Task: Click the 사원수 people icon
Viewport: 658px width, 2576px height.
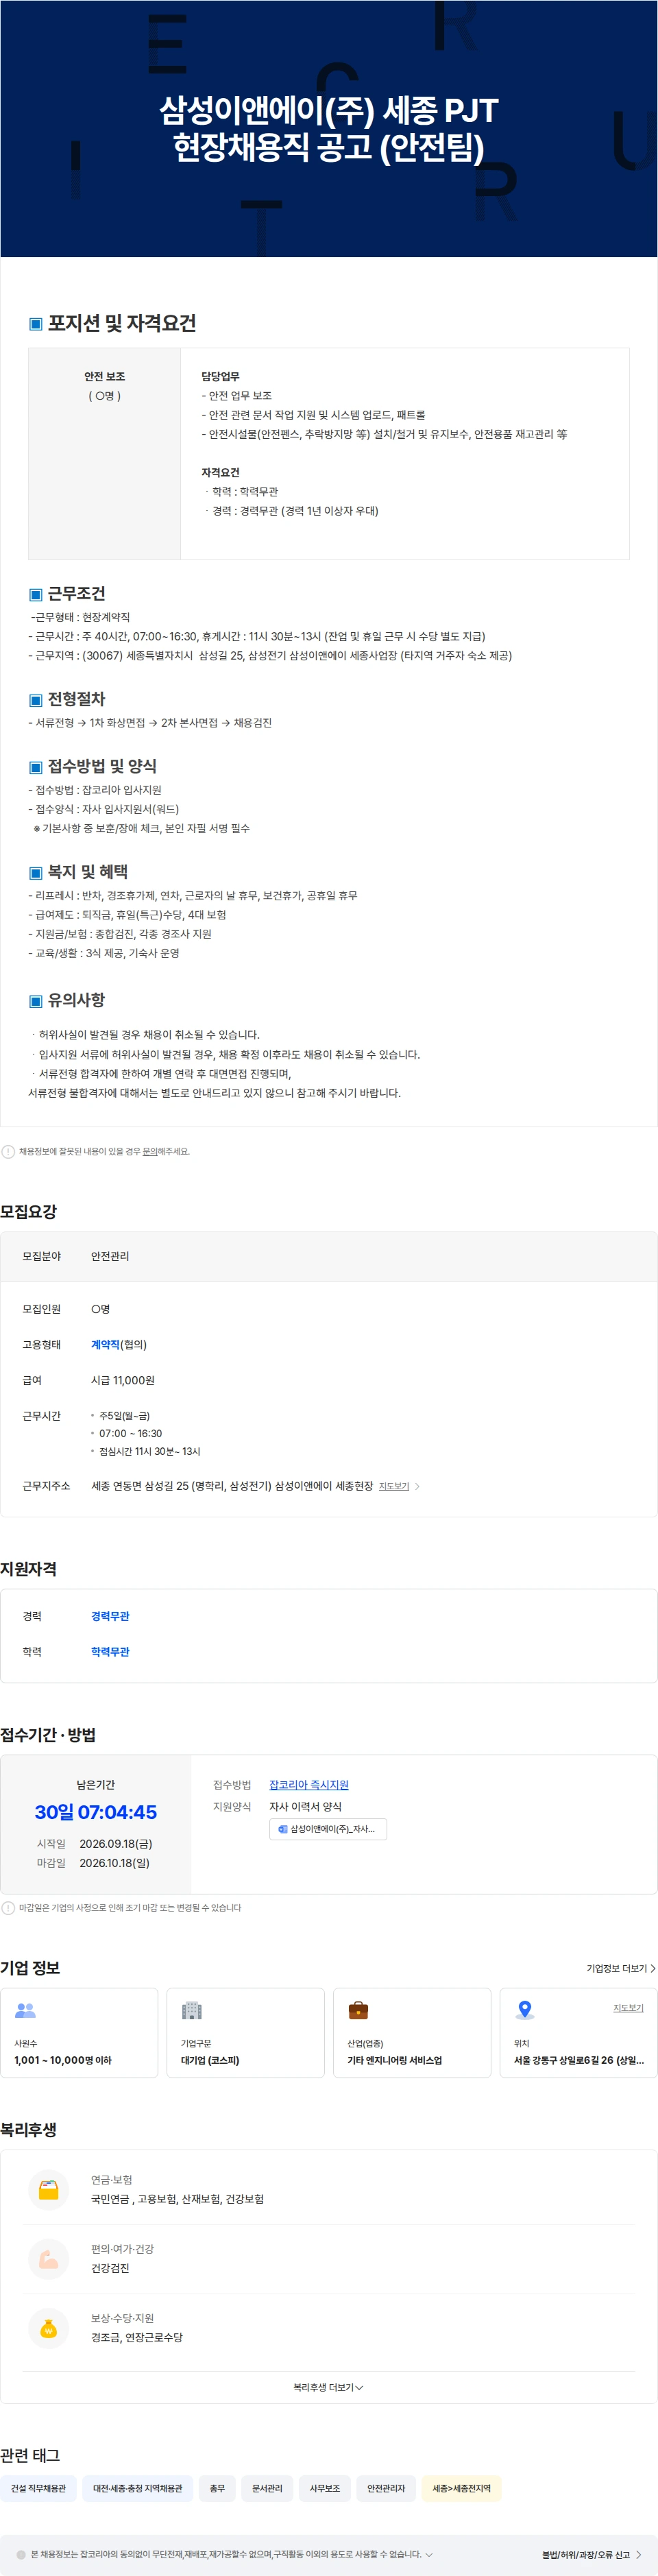Action: (25, 2010)
